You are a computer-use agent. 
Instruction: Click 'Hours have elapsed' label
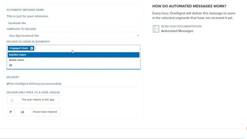click(x=45, y=112)
